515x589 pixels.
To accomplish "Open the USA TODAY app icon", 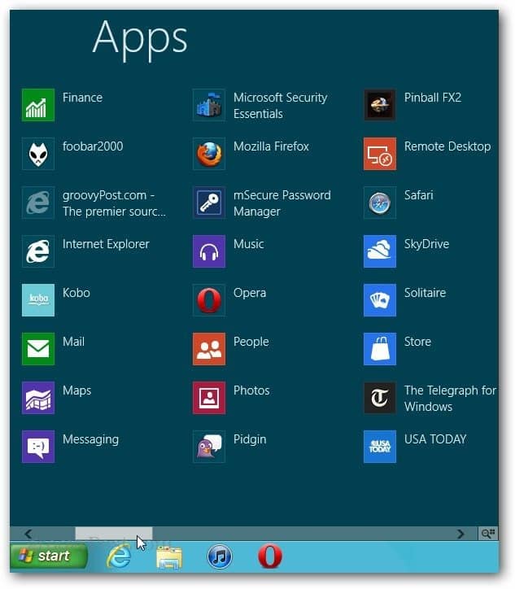I will click(x=380, y=447).
